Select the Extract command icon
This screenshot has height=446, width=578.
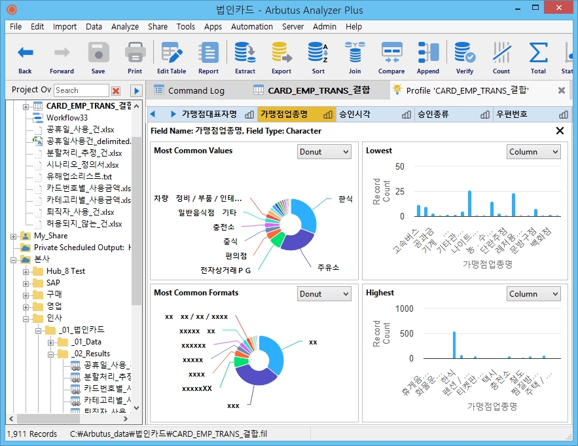coord(245,58)
